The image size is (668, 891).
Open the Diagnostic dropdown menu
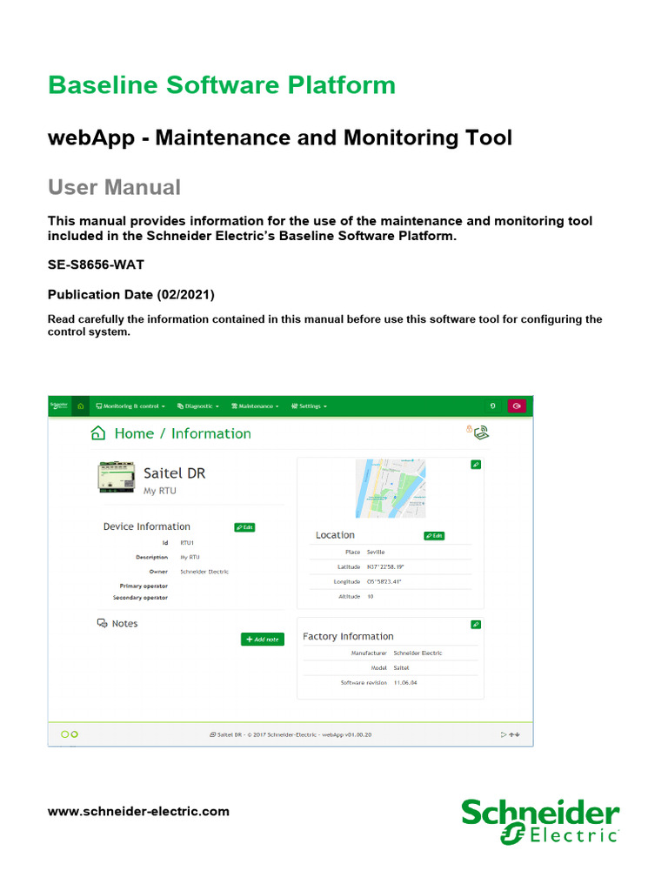click(x=197, y=406)
